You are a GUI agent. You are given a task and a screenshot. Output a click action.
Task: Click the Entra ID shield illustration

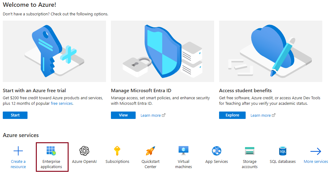pyautogui.click(x=163, y=51)
